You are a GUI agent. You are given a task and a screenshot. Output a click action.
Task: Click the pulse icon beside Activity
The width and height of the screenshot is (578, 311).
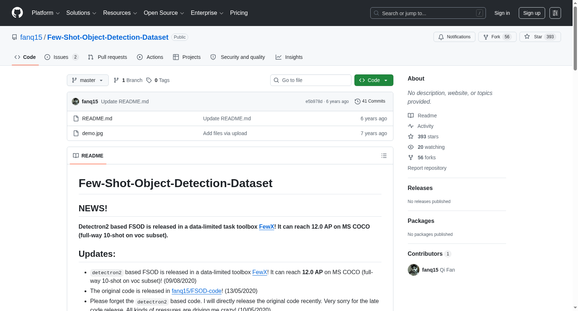(x=411, y=126)
